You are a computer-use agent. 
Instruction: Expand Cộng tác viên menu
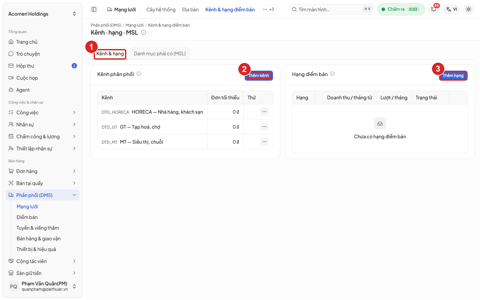43,261
